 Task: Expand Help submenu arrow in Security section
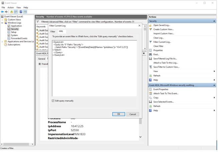pyautogui.click(x=214, y=80)
